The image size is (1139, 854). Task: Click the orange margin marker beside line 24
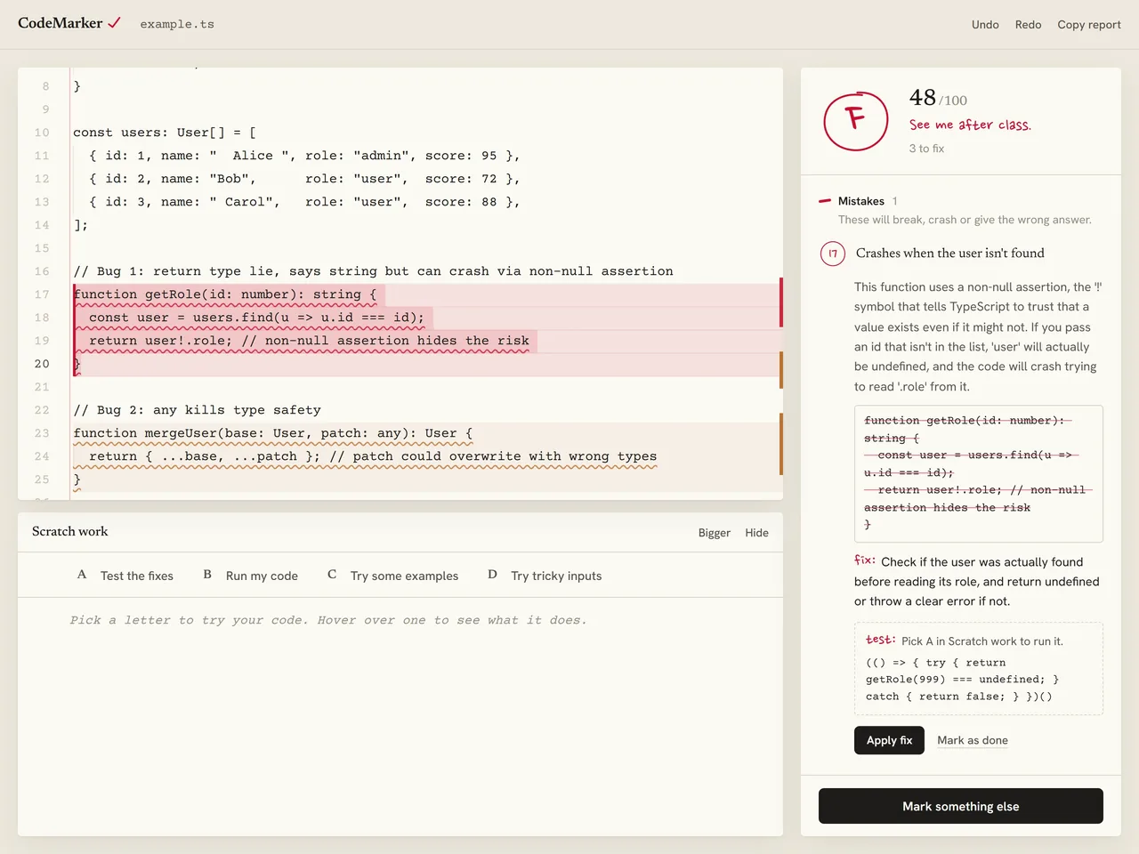point(781,444)
